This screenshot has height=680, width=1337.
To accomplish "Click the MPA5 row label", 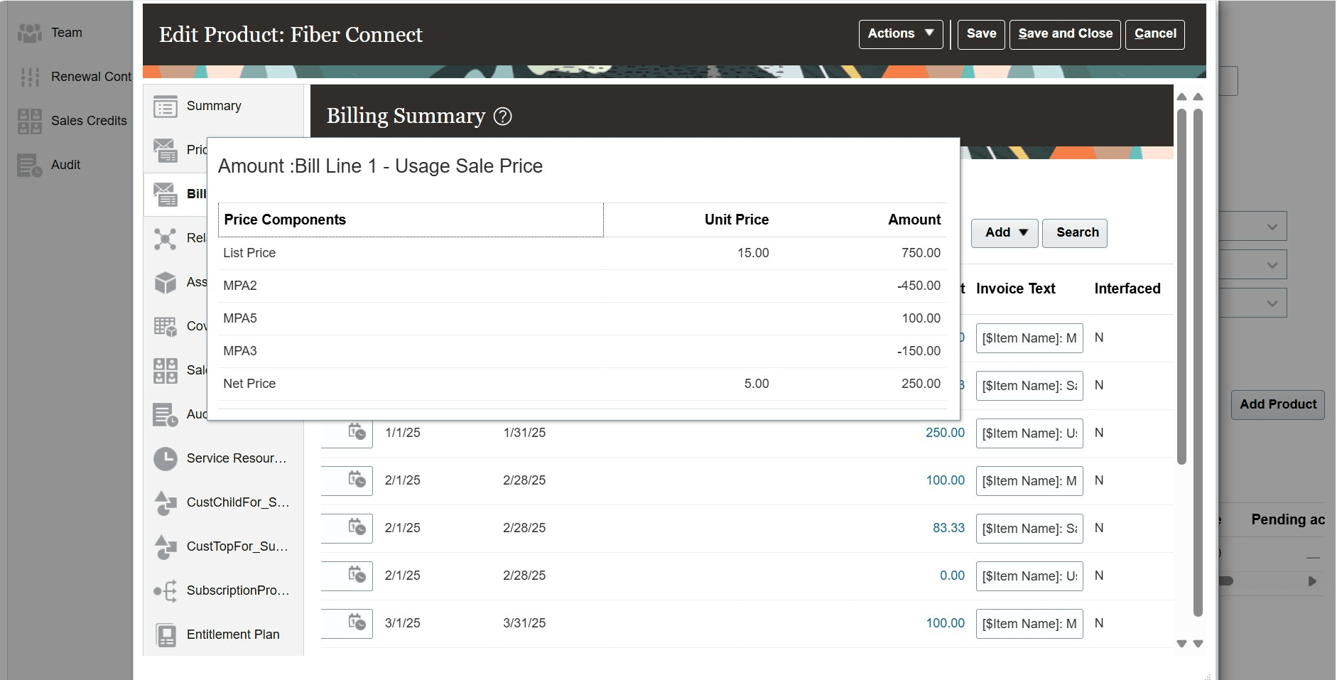I will click(240, 318).
